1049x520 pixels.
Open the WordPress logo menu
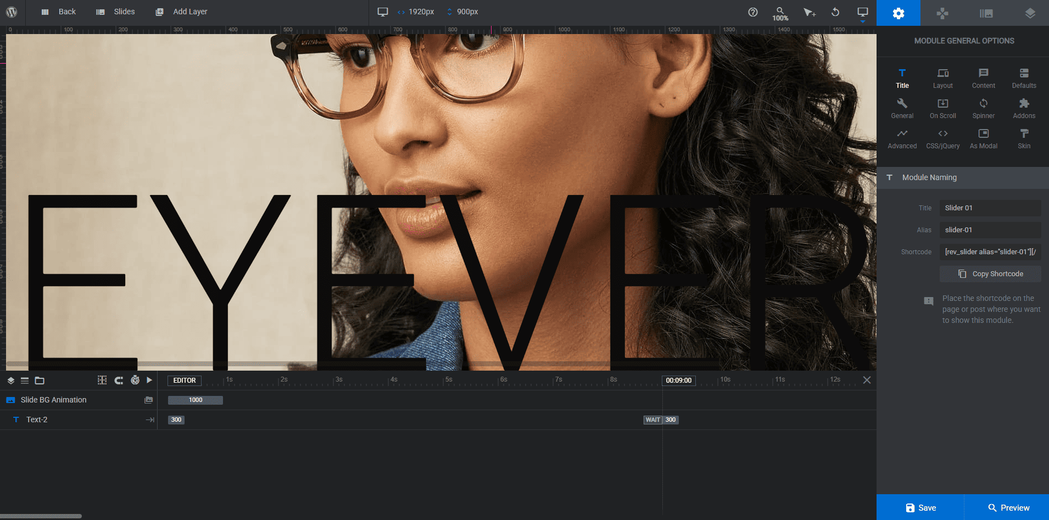pos(12,12)
